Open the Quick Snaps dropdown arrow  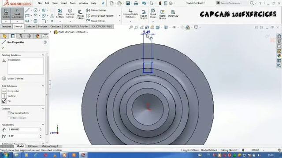pyautogui.click(x=153, y=22)
